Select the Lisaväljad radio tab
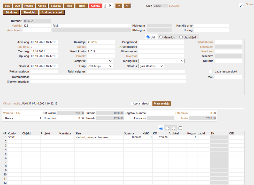Image resolution: width=254 pixels, height=185 pixels. point(181,37)
